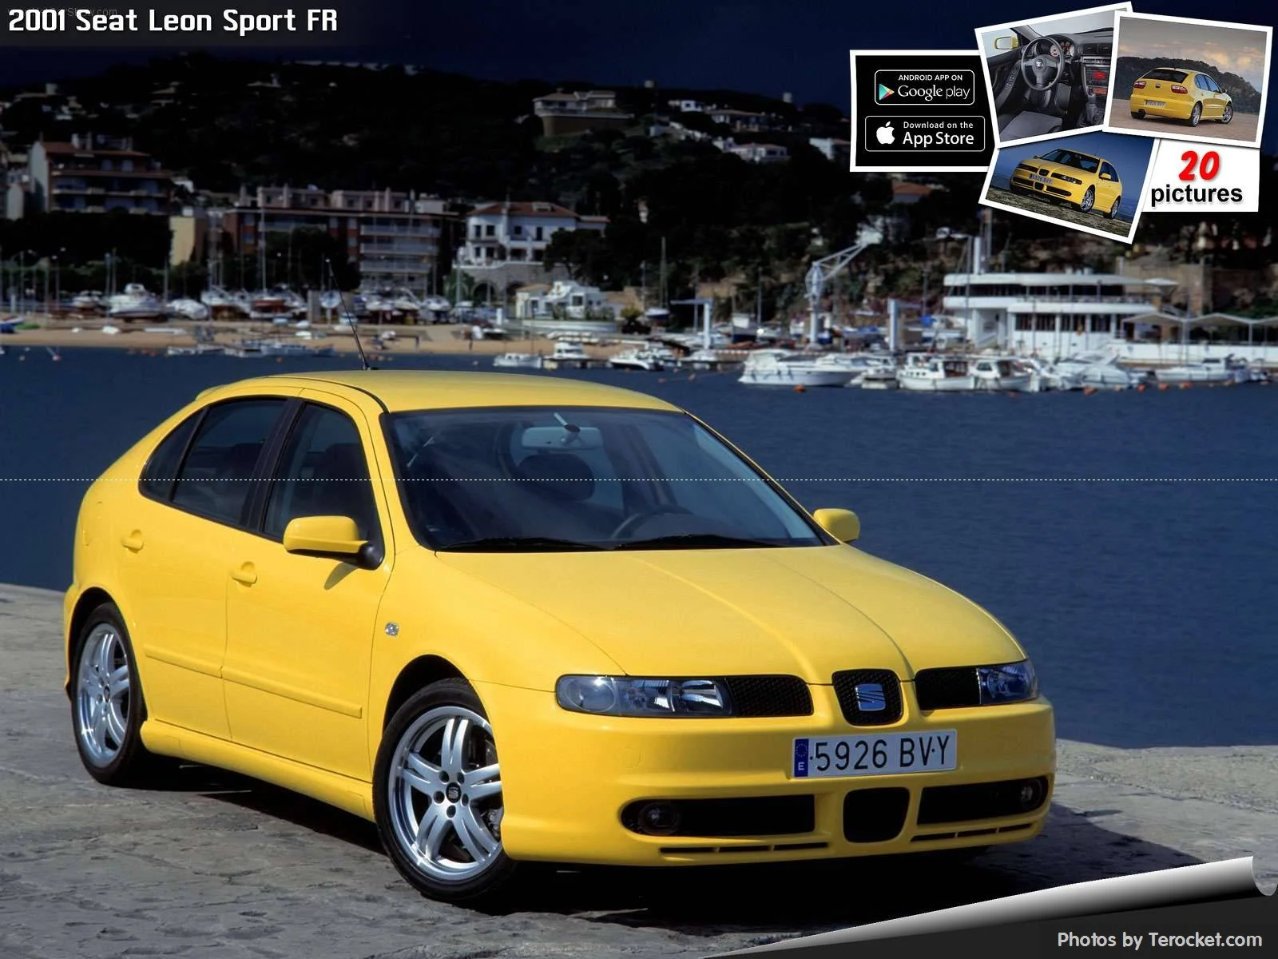Open the Google Play Android app badge
Screen dimensions: 1278x959
[x=924, y=87]
